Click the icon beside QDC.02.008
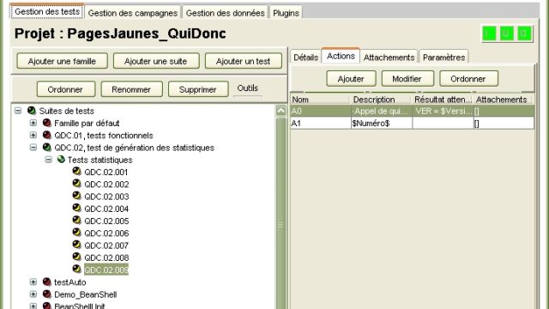The height and width of the screenshot is (309, 549). click(76, 257)
